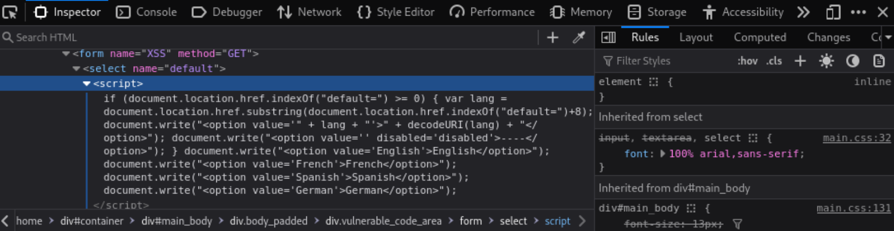Viewport: 894px width, 231px height.
Task: Highlight elements matching div#main_body selector
Action: (x=691, y=209)
